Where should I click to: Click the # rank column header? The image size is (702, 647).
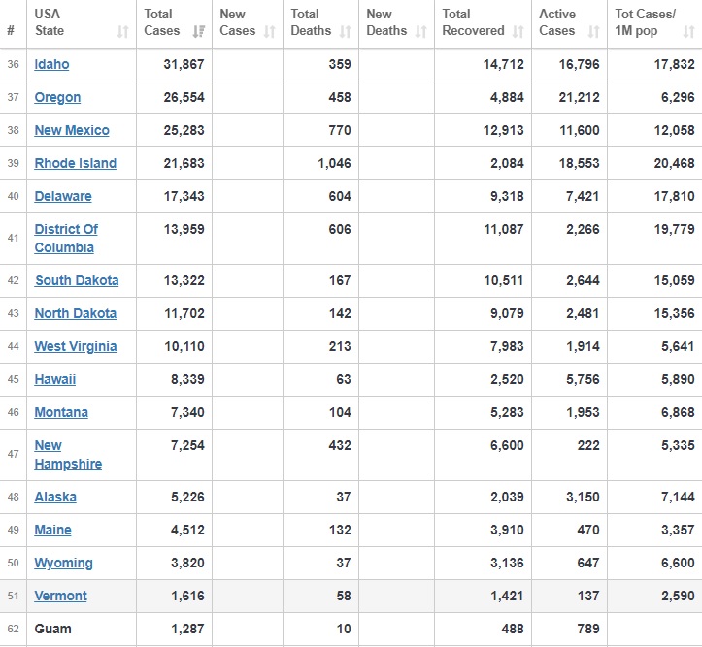point(11,31)
